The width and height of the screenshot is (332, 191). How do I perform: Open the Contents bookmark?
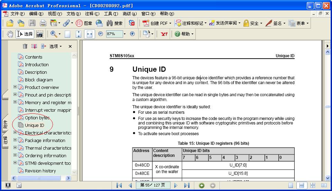(34, 57)
